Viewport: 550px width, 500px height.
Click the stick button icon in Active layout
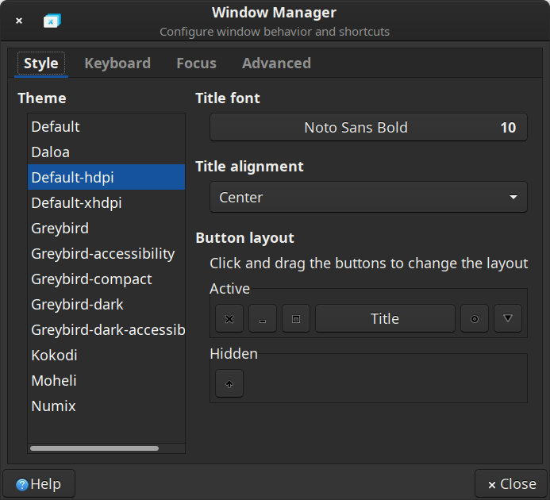click(475, 319)
